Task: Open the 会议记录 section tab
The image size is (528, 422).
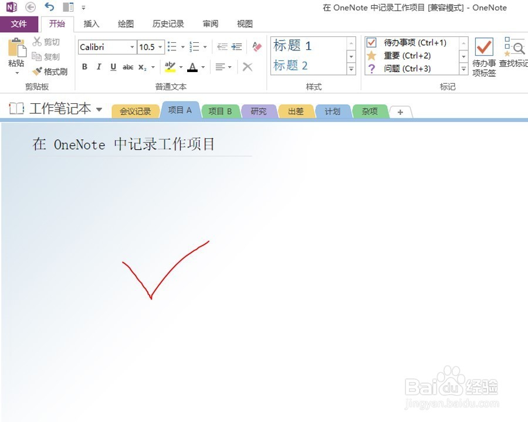Action: [x=136, y=111]
